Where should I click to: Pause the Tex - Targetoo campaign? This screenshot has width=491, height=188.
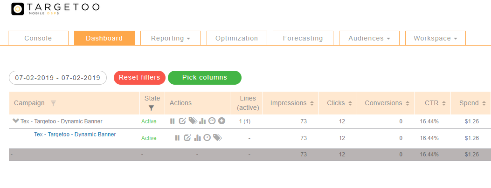point(173,121)
